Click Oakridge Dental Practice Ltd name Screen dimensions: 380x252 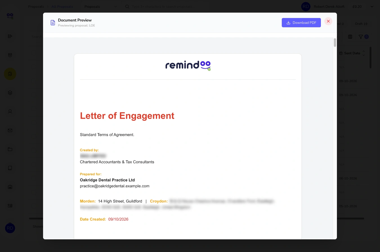(x=107, y=180)
